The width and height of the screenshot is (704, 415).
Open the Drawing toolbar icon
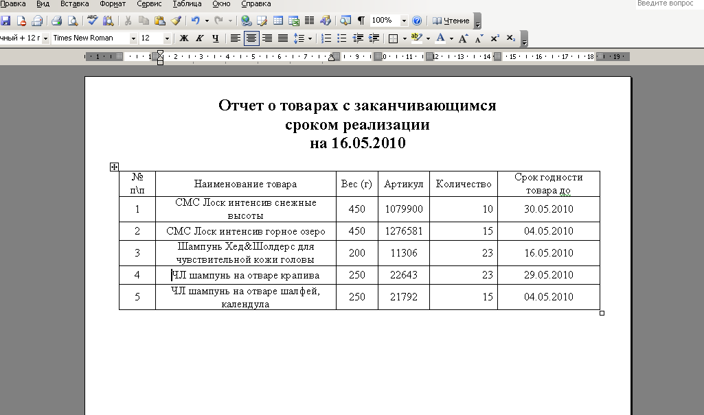326,21
